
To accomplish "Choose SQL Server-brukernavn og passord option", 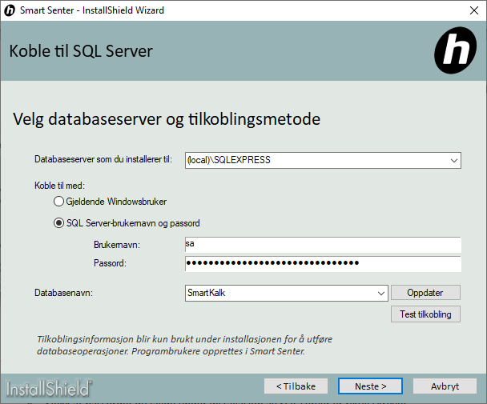I will click(x=59, y=223).
